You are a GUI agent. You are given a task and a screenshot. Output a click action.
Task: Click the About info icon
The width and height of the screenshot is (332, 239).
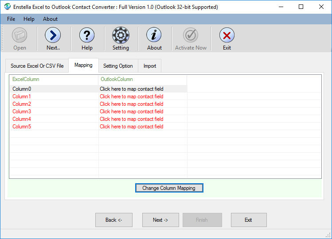(154, 35)
